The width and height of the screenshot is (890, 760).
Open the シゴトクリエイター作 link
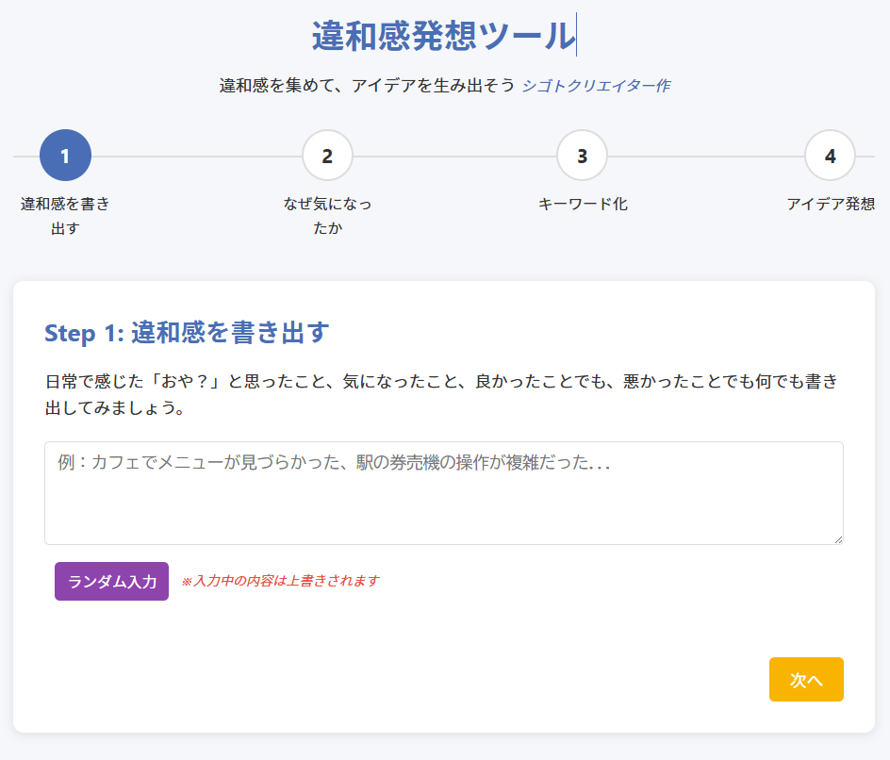point(596,86)
